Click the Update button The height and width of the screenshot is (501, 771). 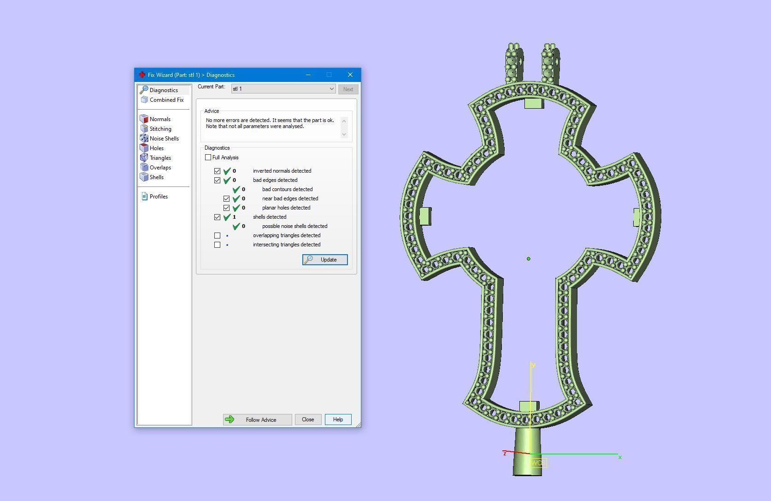point(325,260)
